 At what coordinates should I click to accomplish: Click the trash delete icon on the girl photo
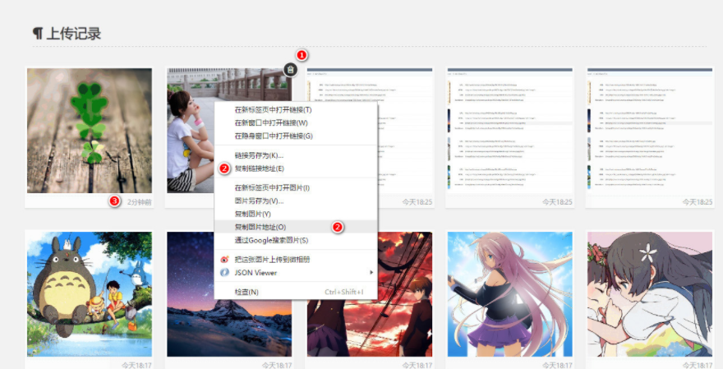coord(290,70)
